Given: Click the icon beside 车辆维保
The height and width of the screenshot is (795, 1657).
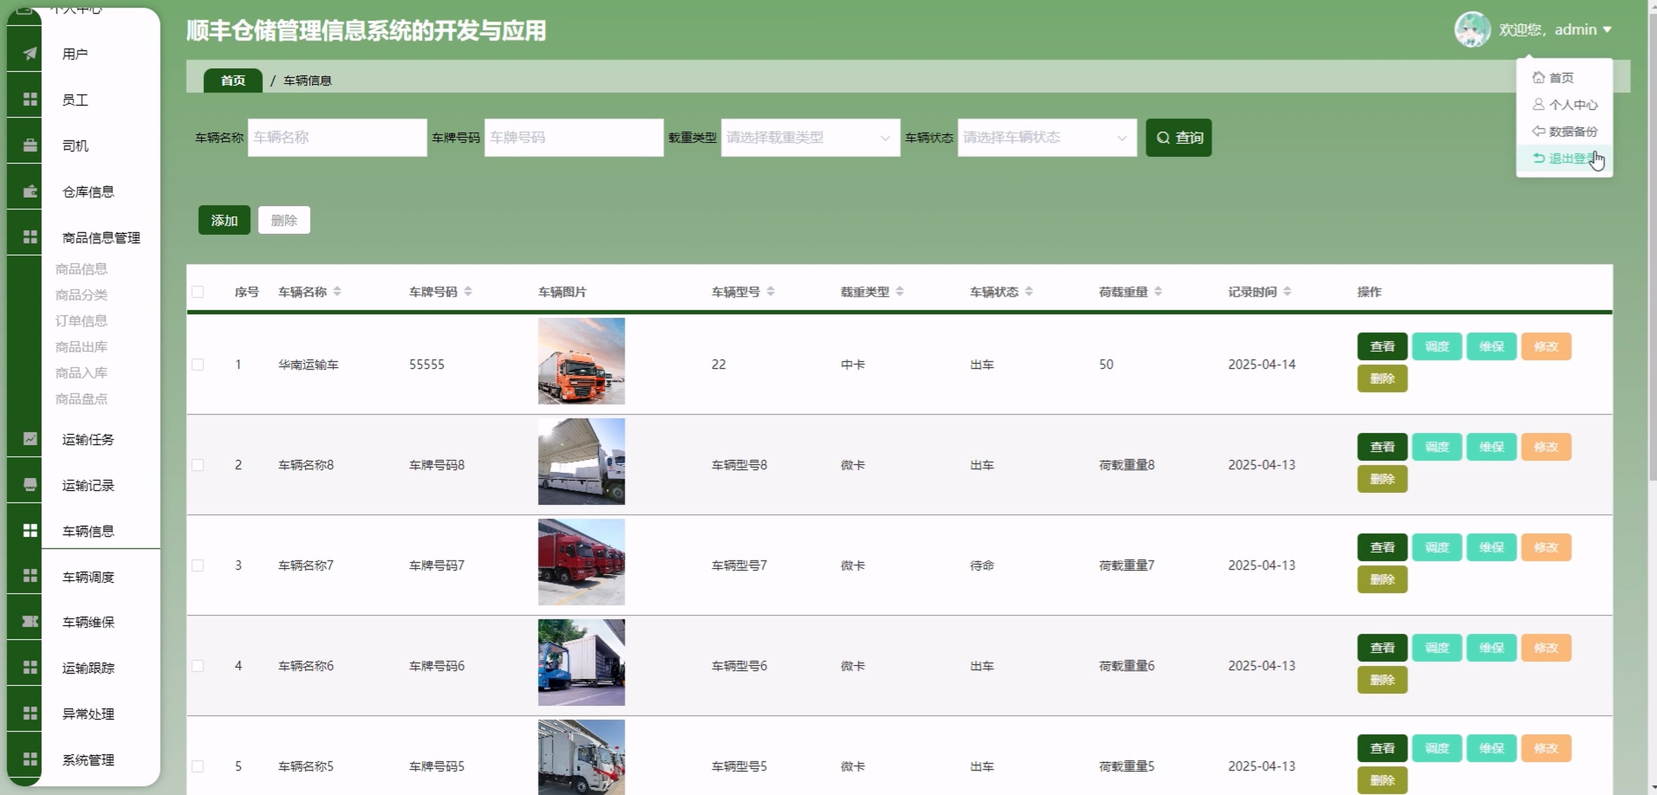Looking at the screenshot, I should point(29,621).
